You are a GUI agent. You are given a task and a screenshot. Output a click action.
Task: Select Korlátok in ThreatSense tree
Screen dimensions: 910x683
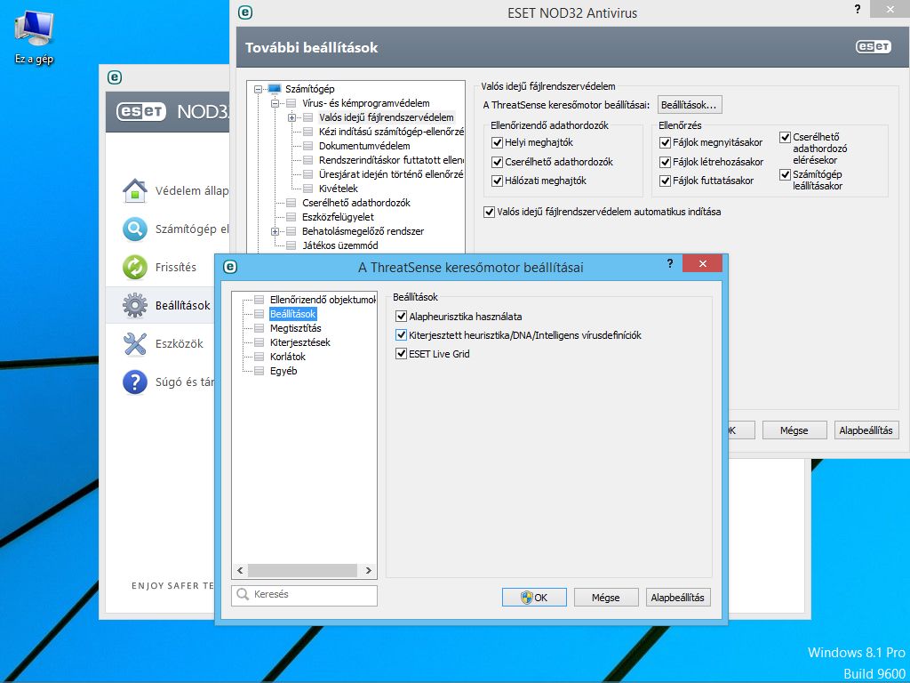point(287,357)
